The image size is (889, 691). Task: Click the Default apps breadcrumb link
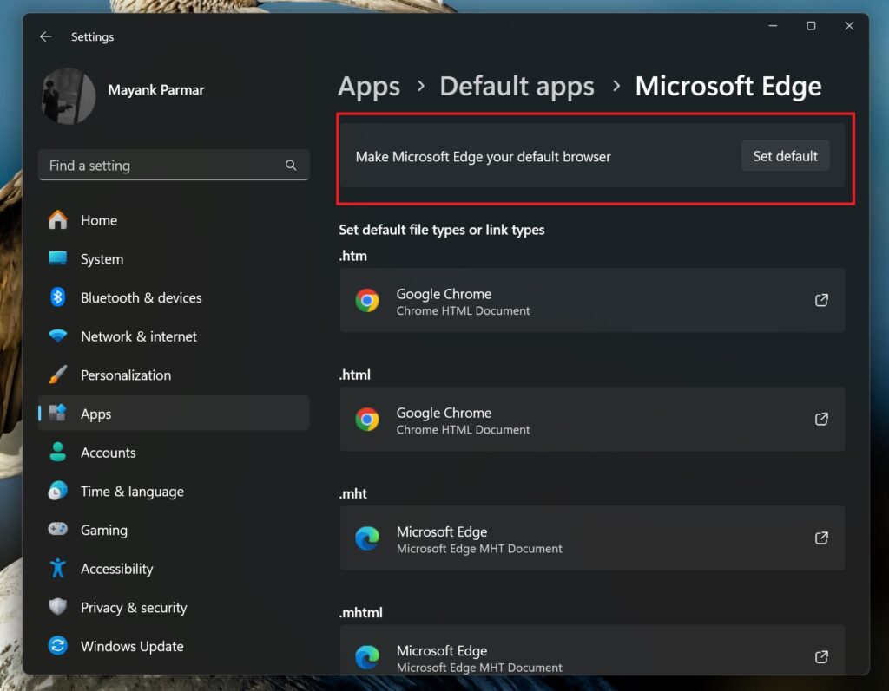[517, 86]
